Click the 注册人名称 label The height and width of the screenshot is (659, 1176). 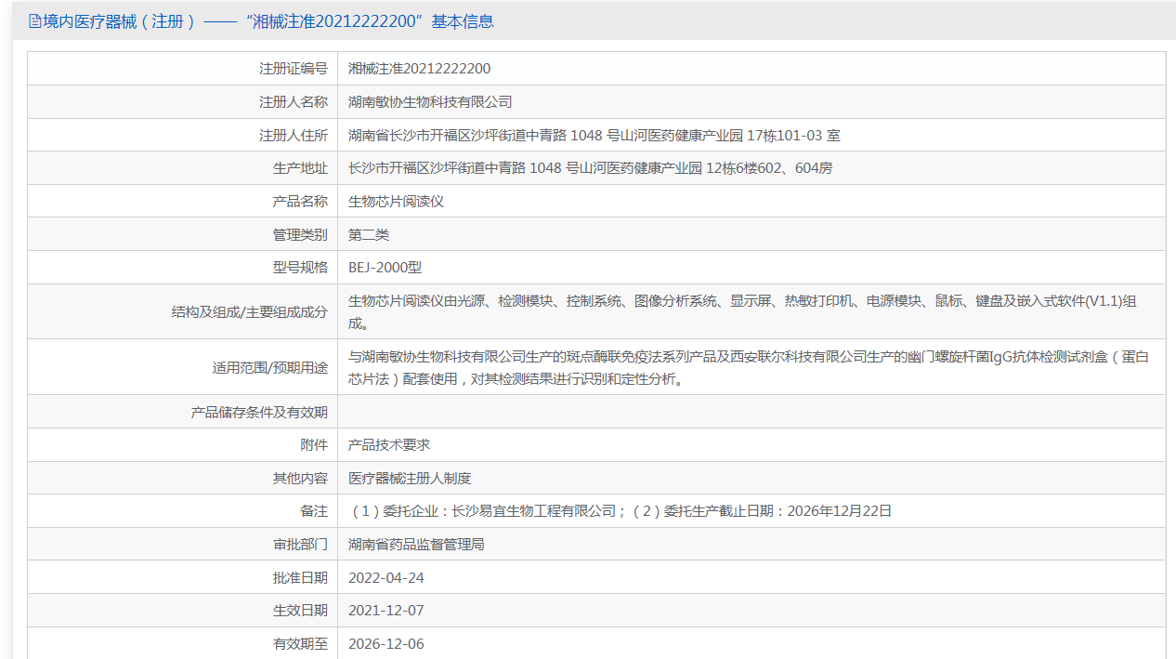pyautogui.click(x=294, y=102)
